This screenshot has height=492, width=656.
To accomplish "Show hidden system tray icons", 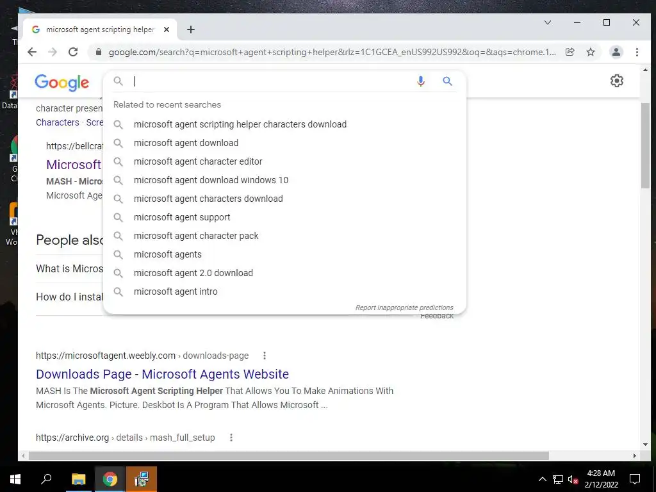I will tap(542, 479).
